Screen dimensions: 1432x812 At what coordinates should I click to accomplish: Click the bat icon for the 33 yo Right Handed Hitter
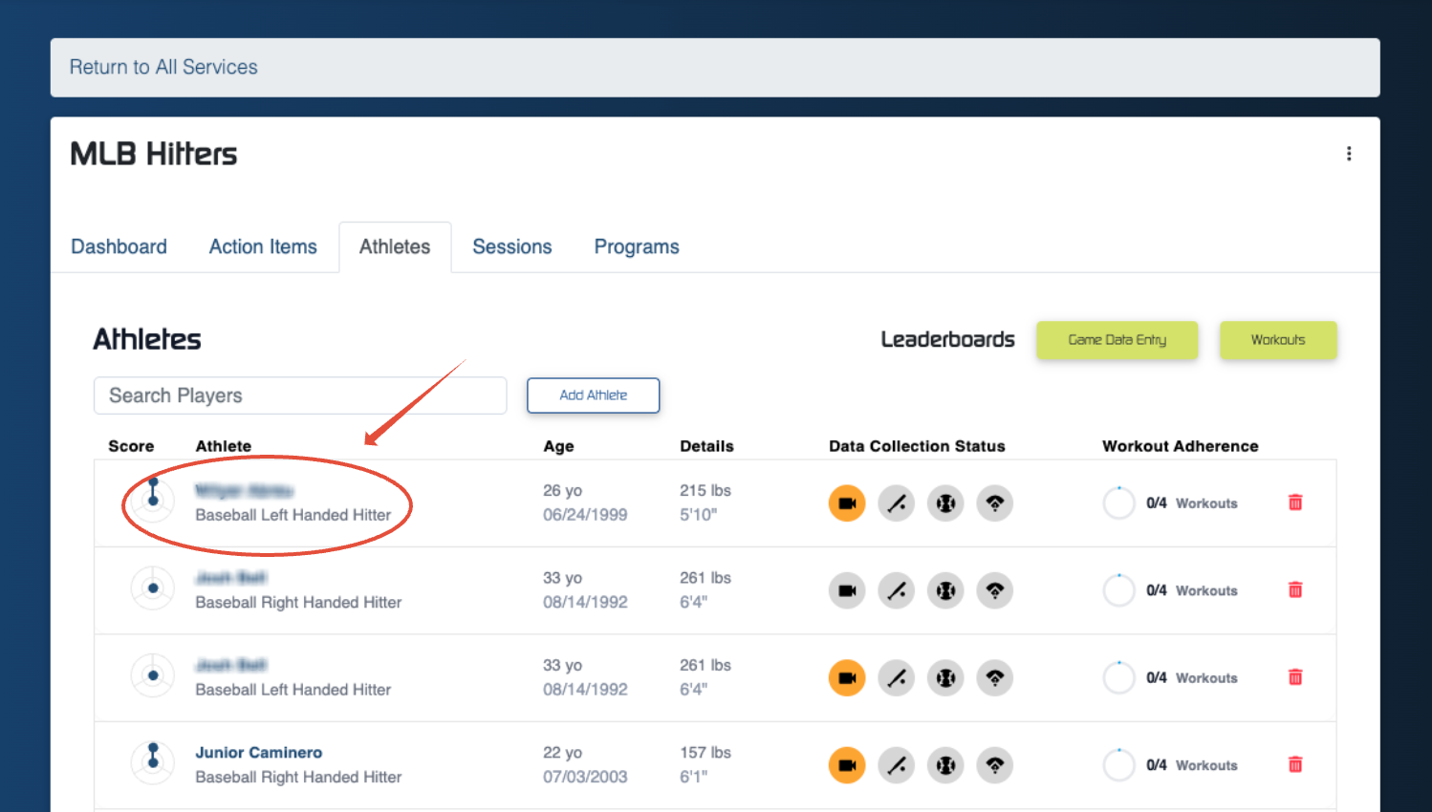[x=897, y=590]
